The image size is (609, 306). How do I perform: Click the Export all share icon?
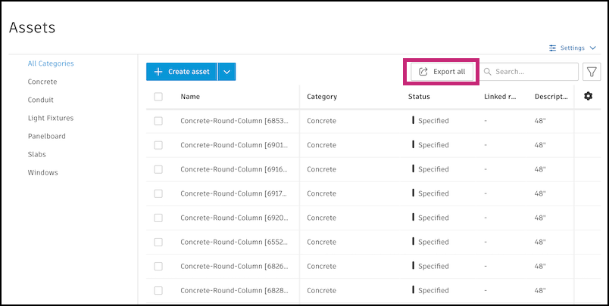pos(423,72)
